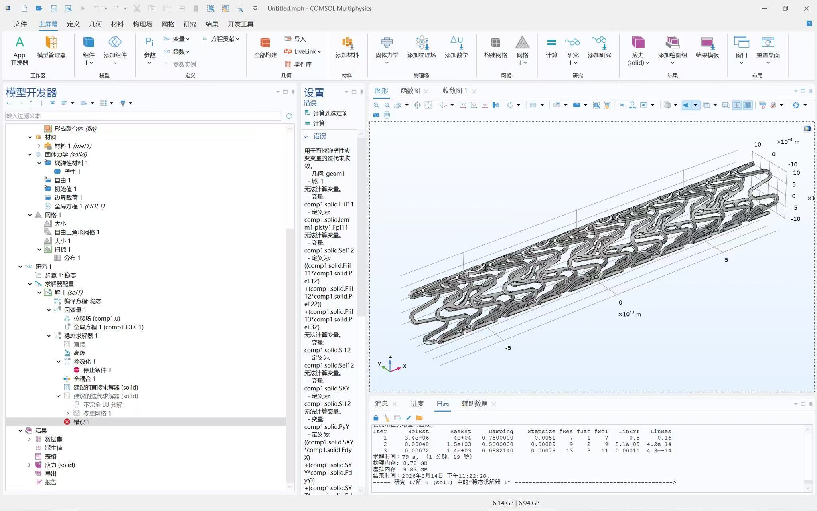Open the Mesh ribbon tab
This screenshot has height=511, width=817.
coord(168,24)
